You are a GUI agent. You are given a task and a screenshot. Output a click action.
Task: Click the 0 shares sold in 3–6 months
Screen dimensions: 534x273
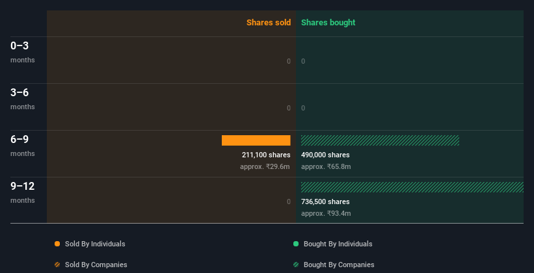tap(289, 109)
